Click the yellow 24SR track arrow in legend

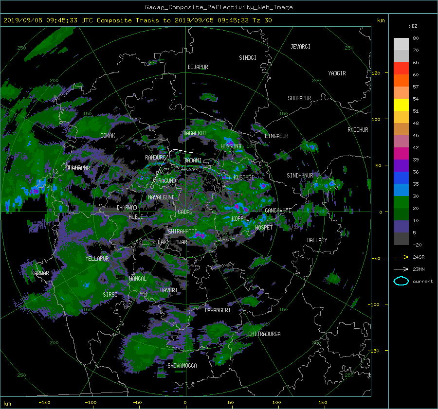click(401, 257)
